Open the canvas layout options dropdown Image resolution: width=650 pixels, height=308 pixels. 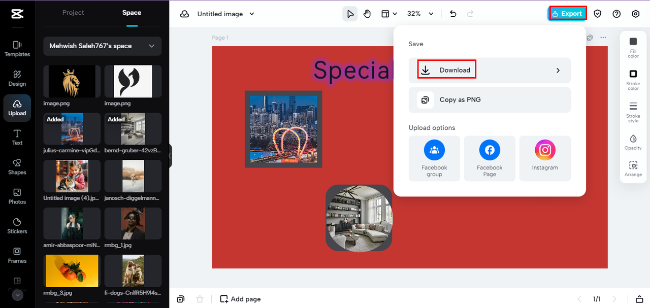[389, 14]
